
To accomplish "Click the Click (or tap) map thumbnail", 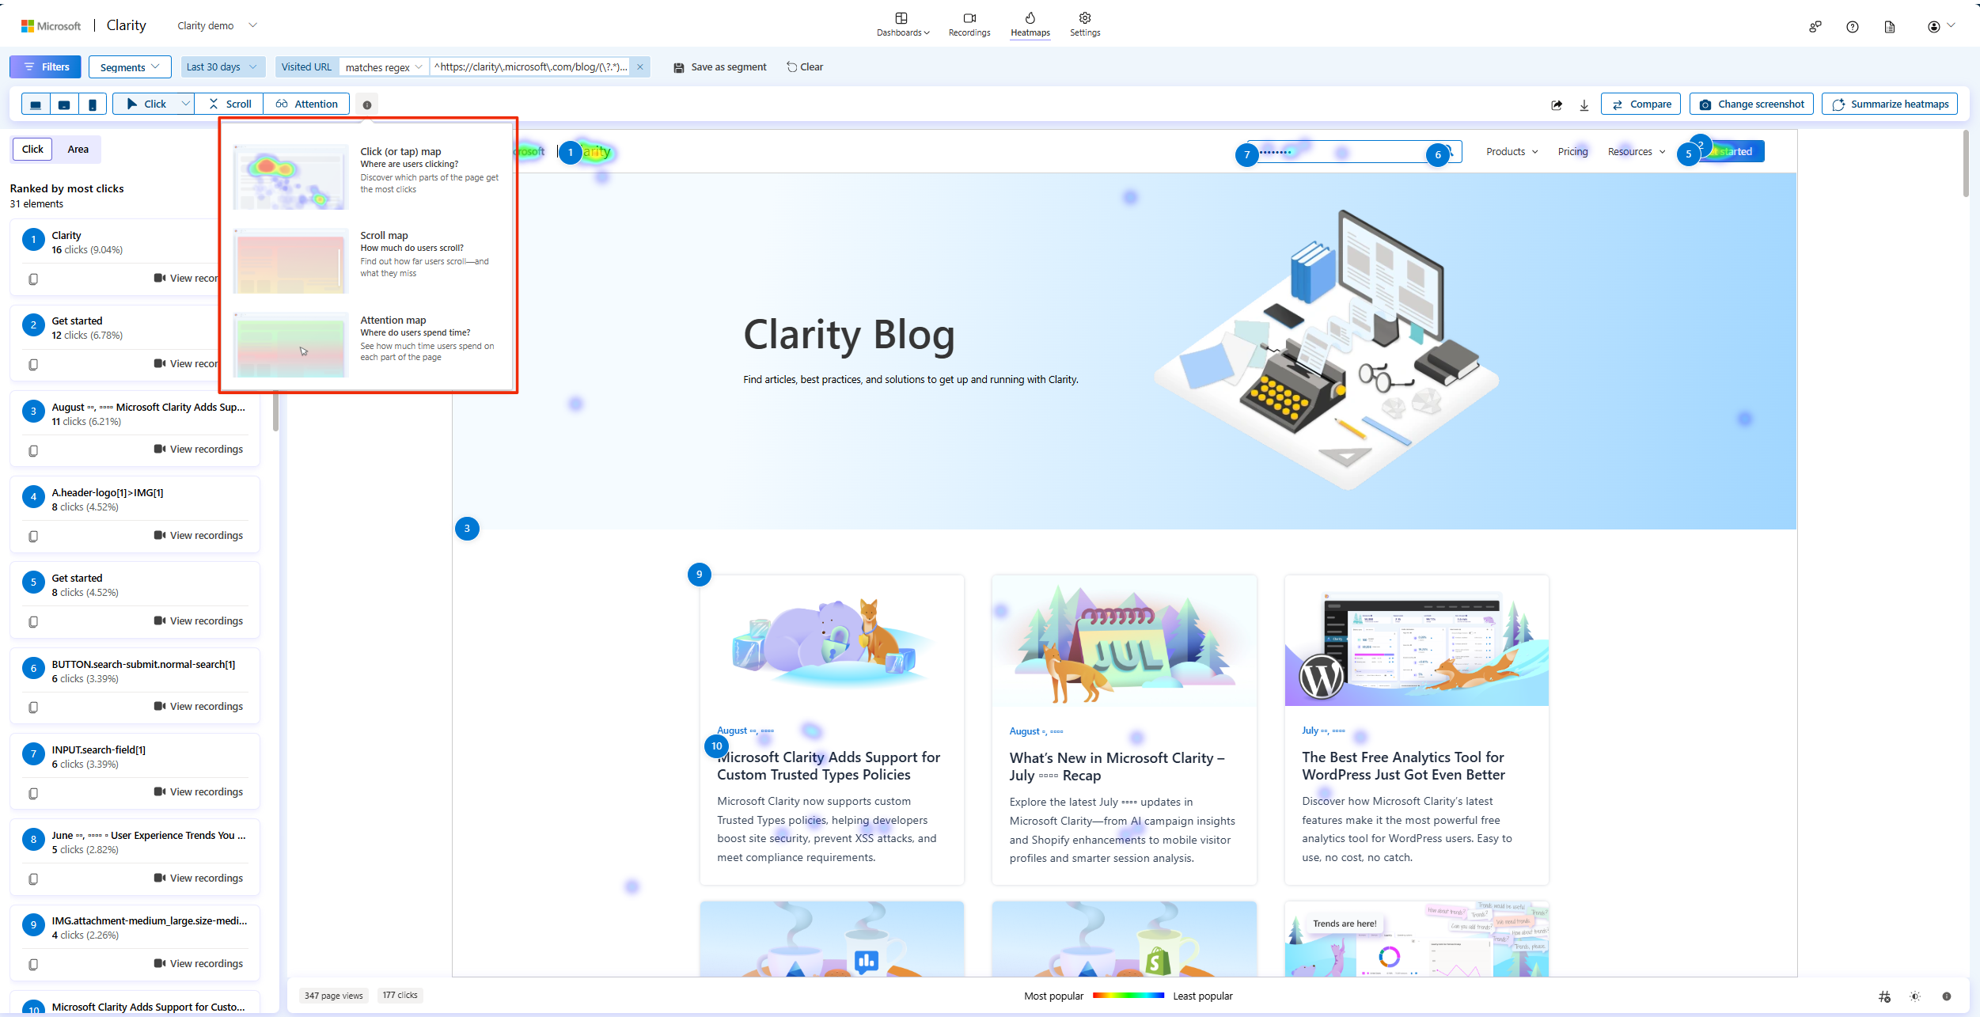I will tap(290, 176).
